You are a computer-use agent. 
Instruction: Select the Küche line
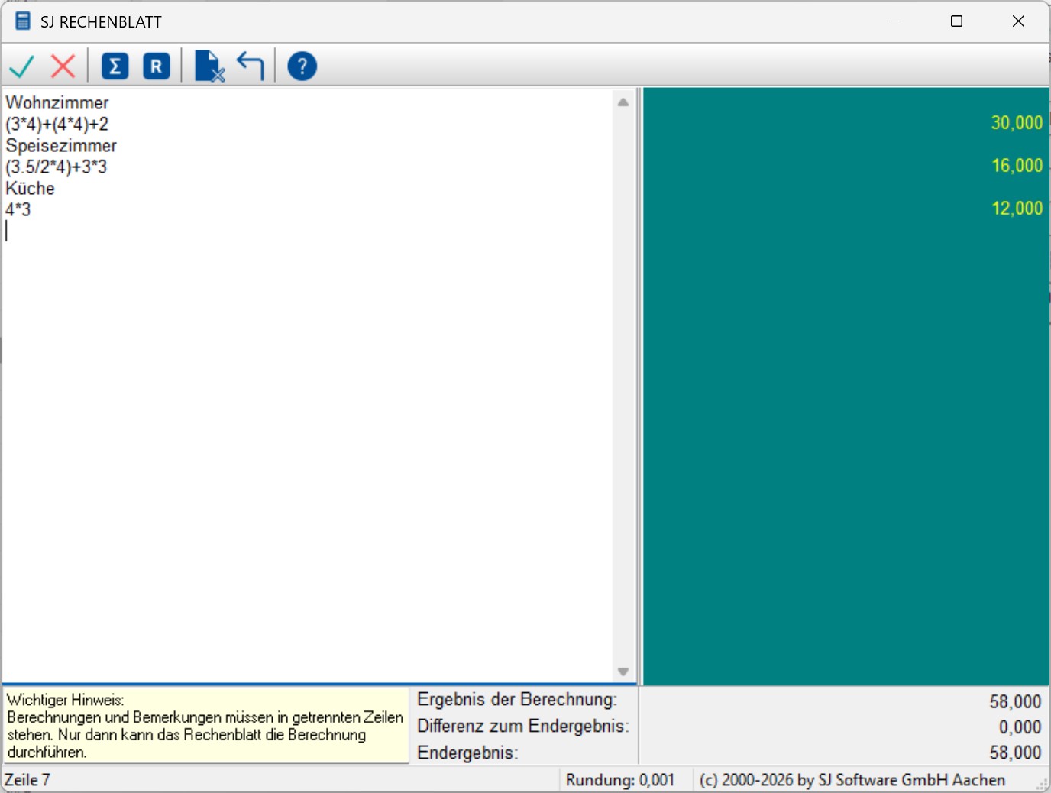(31, 188)
